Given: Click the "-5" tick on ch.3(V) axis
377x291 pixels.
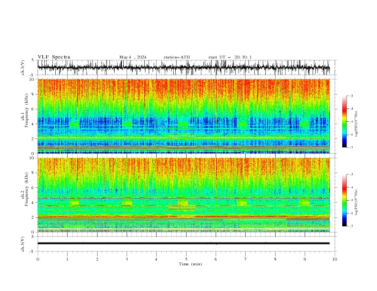Looking at the screenshot, I should (x=32, y=252).
